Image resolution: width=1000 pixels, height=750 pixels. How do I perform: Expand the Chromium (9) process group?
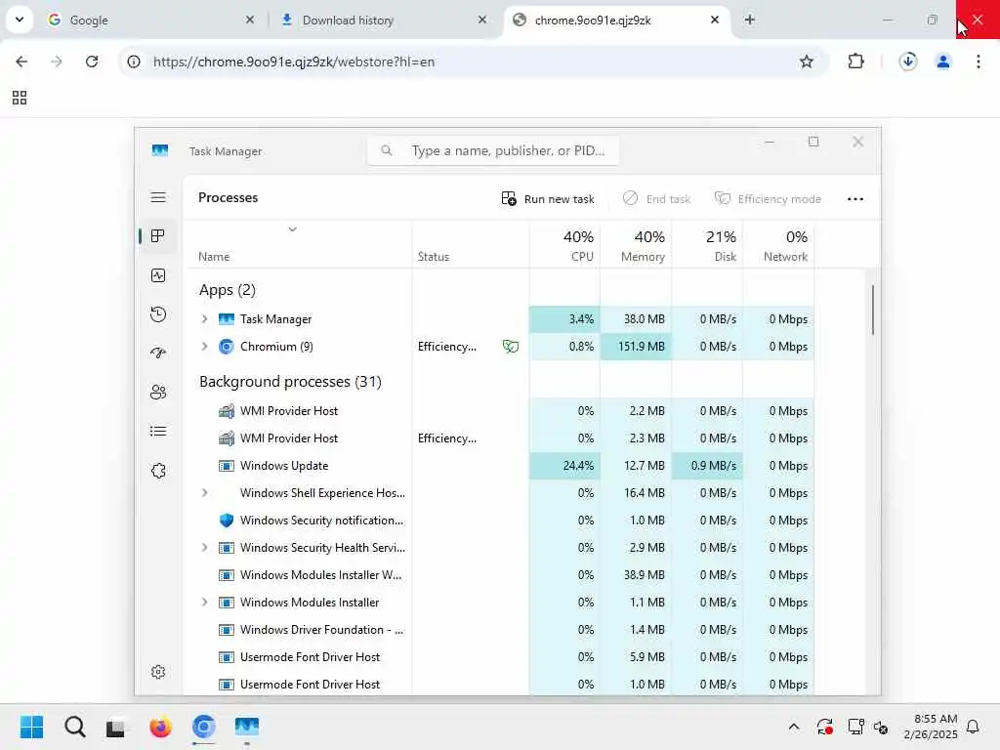205,347
